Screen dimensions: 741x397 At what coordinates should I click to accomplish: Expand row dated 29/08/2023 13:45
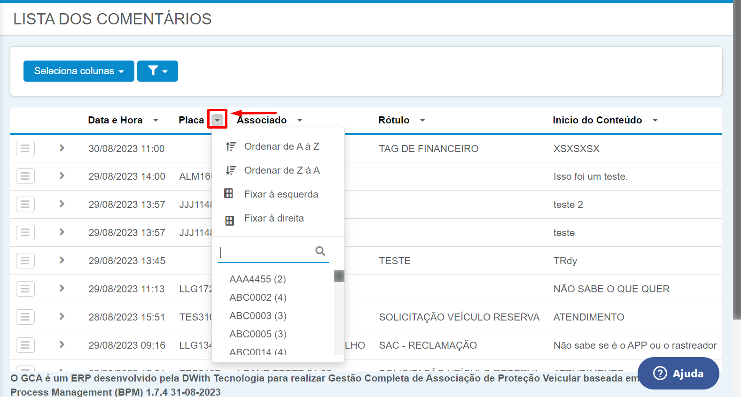click(x=62, y=260)
